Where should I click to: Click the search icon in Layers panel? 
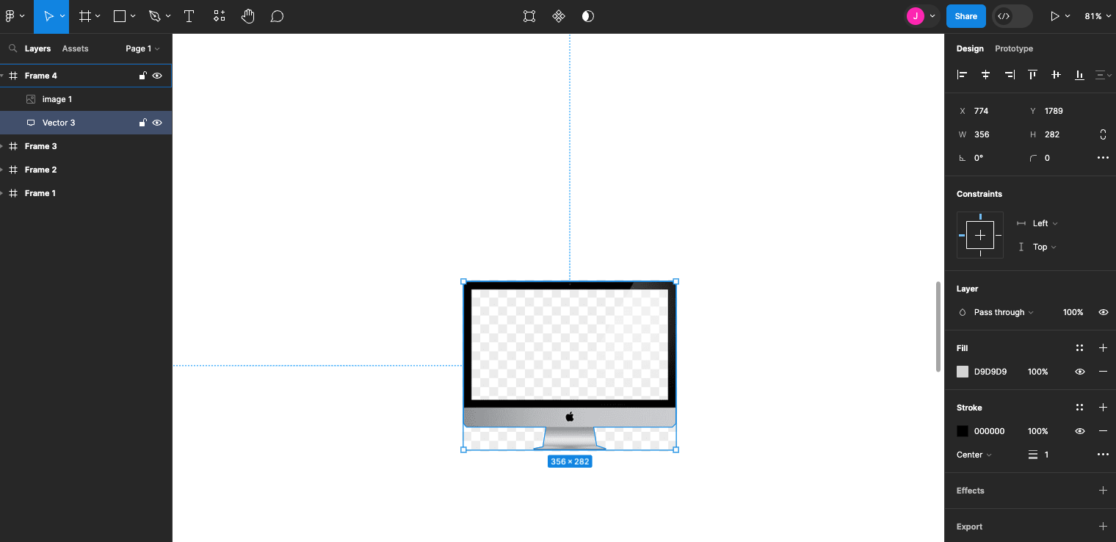coord(12,48)
